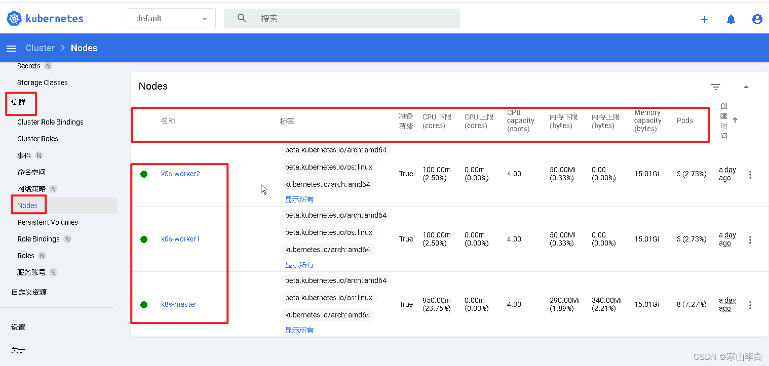Open the notifications bell
Viewport: 769px width, 366px height.
click(731, 19)
